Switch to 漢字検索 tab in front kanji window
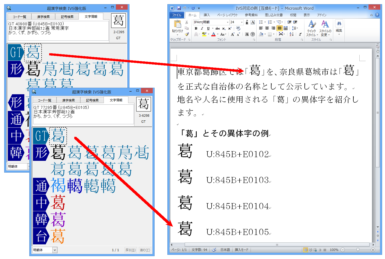This screenshot has height=259, width=385. 68,100
